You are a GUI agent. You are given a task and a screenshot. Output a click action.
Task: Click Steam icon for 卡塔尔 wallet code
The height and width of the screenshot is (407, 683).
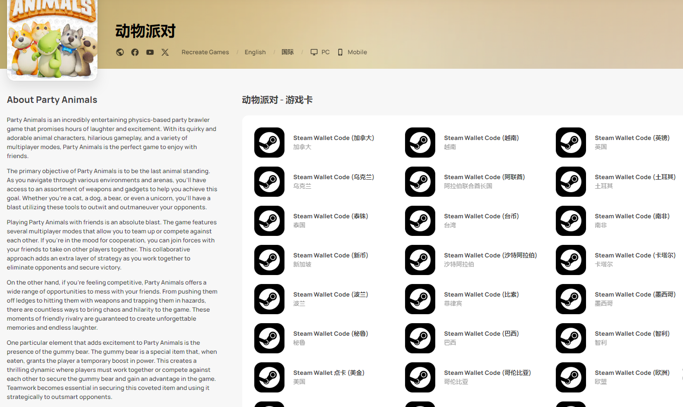571,260
